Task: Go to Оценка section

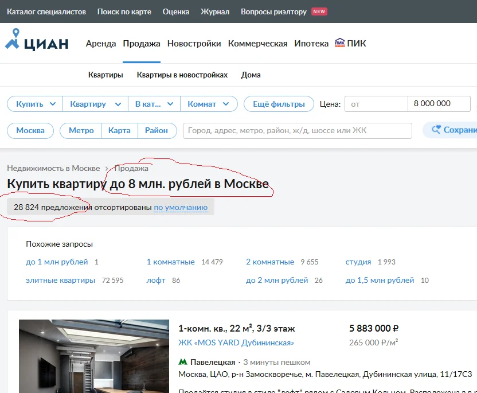Action: pos(176,11)
